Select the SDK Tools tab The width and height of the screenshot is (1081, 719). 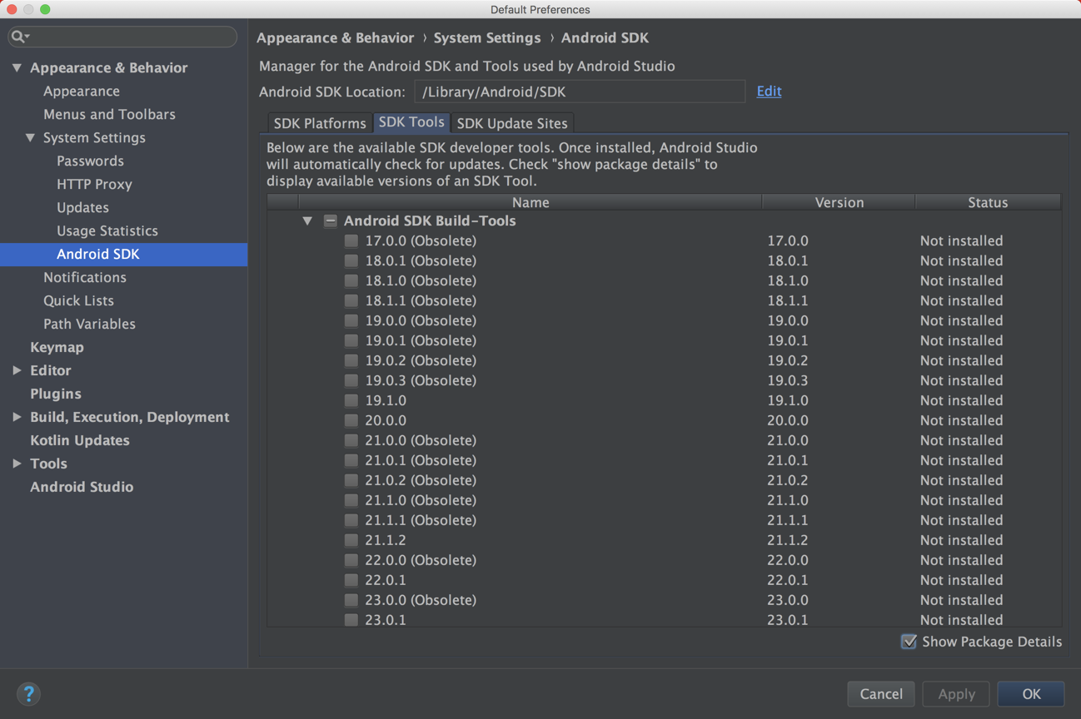pos(411,122)
